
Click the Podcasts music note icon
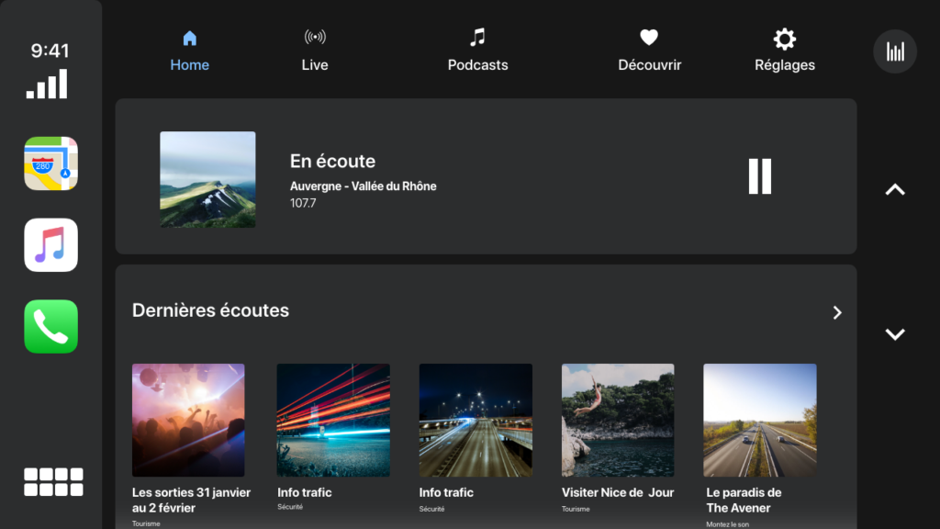(x=477, y=38)
